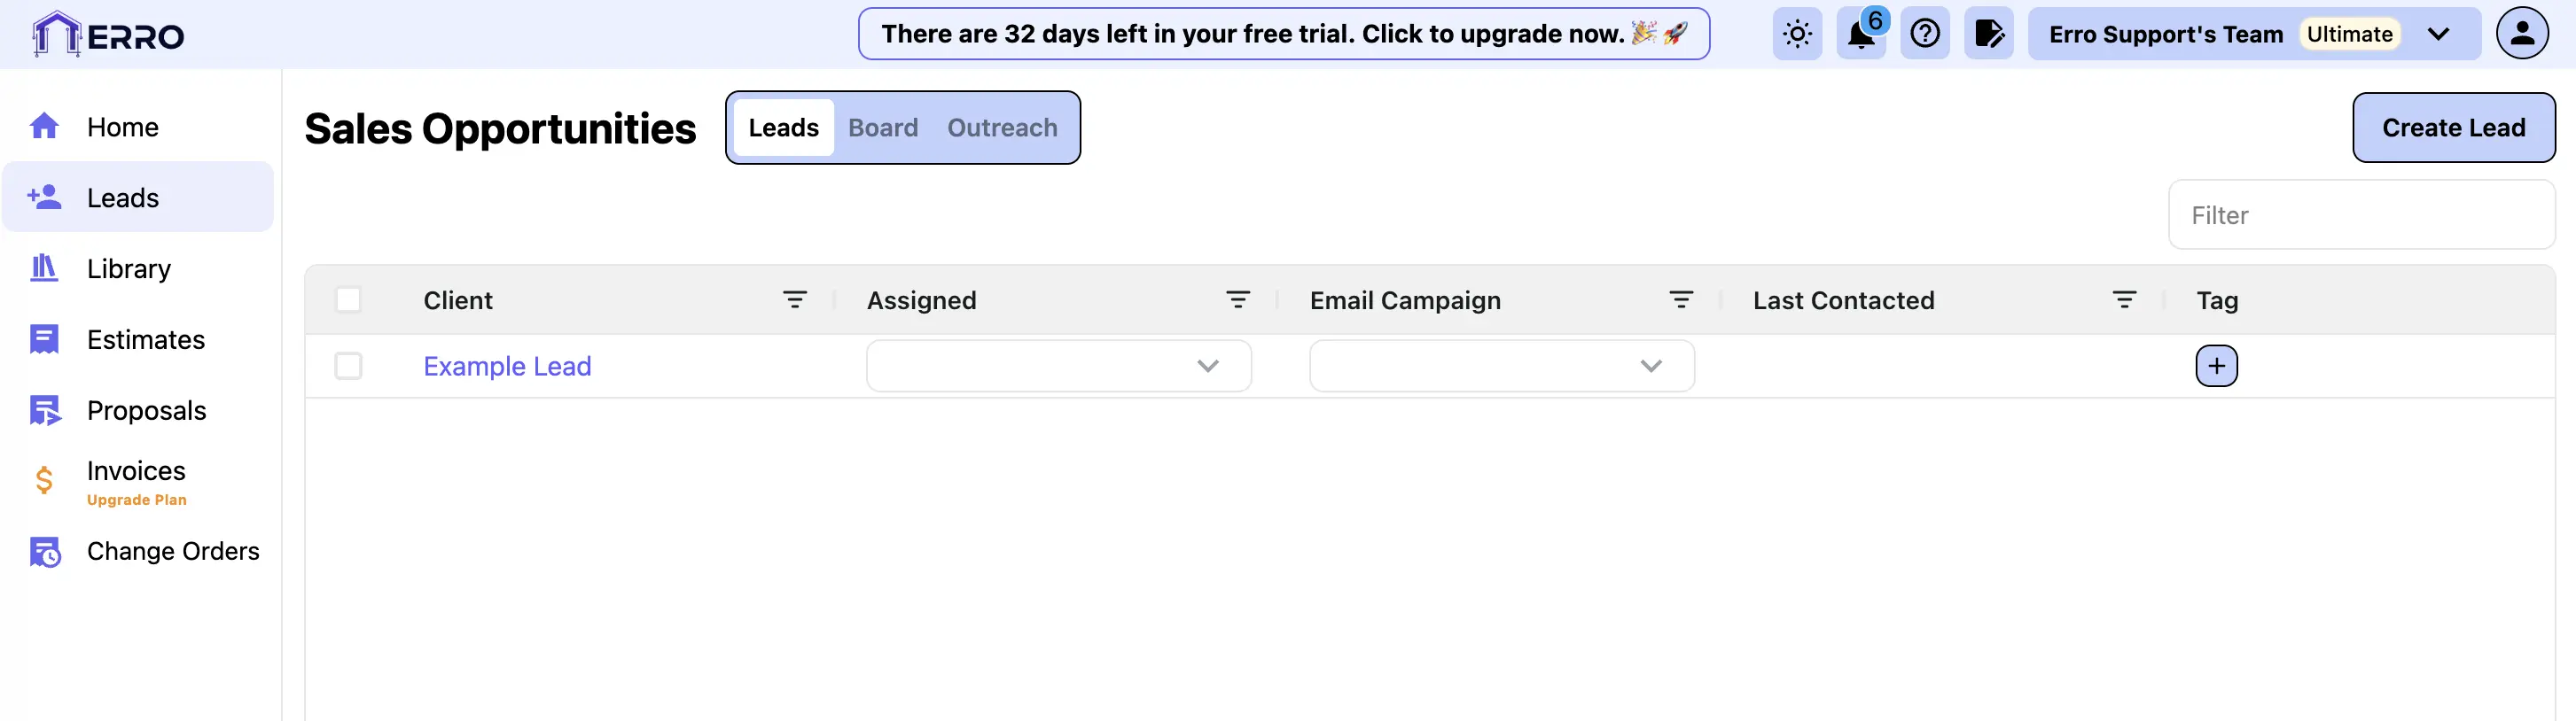Click the document edit icon in header
Viewport: 2576px width, 721px height.
tap(1988, 34)
